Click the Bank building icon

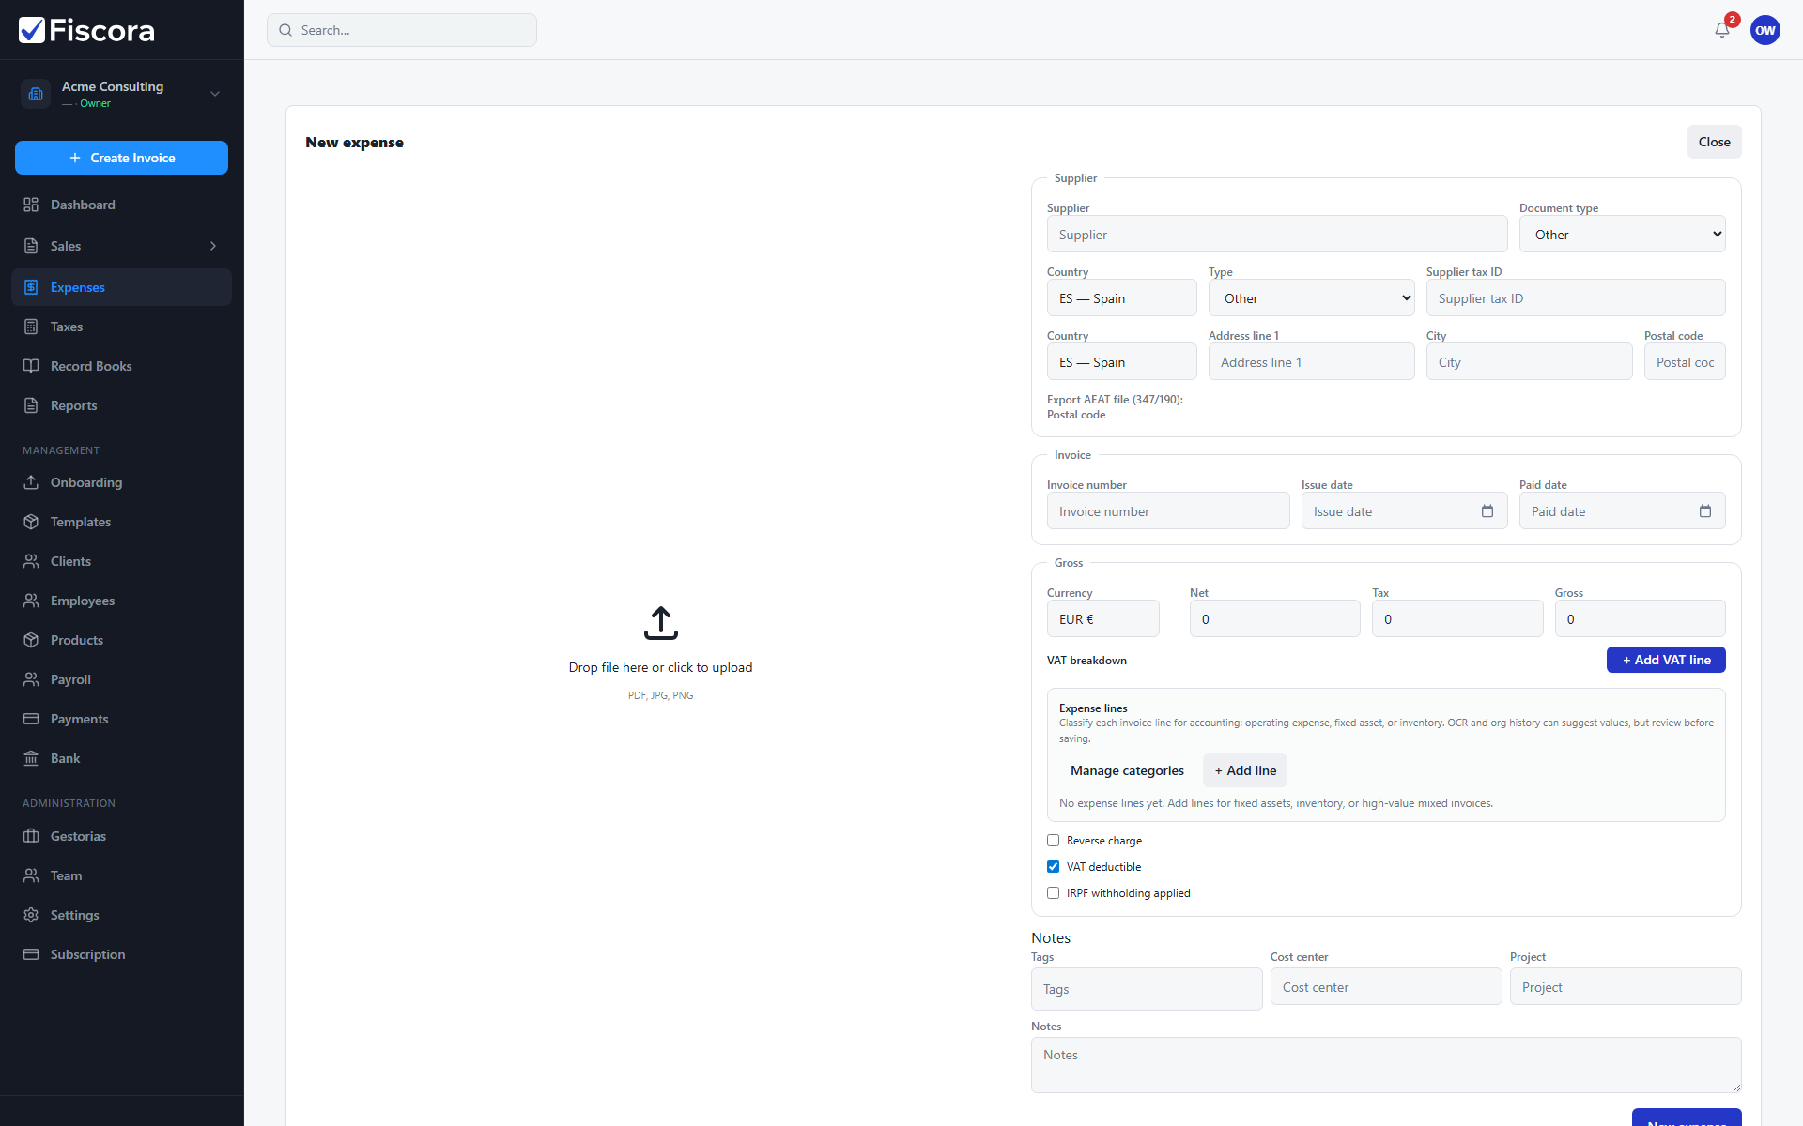click(x=31, y=758)
